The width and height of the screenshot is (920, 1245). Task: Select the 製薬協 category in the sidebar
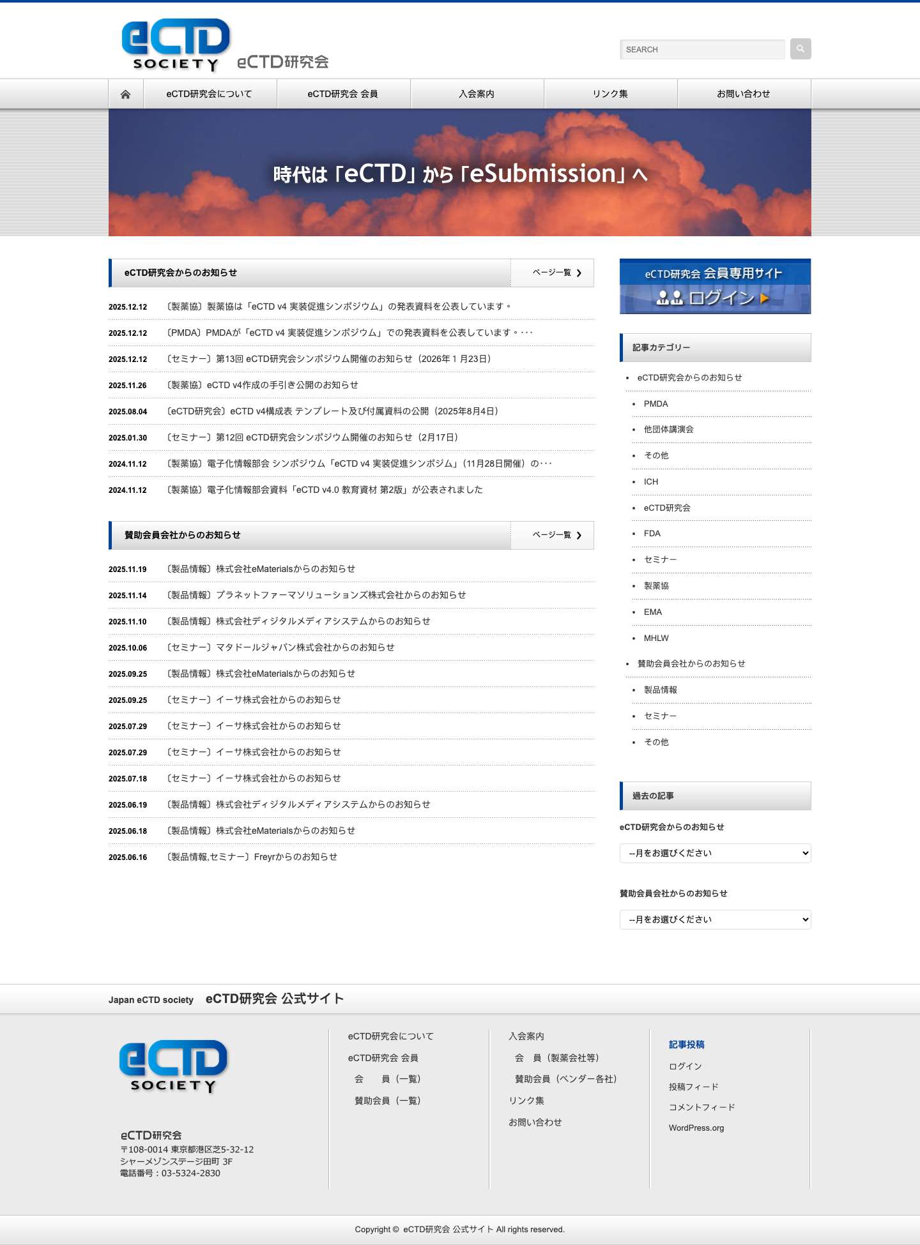pyautogui.click(x=656, y=586)
